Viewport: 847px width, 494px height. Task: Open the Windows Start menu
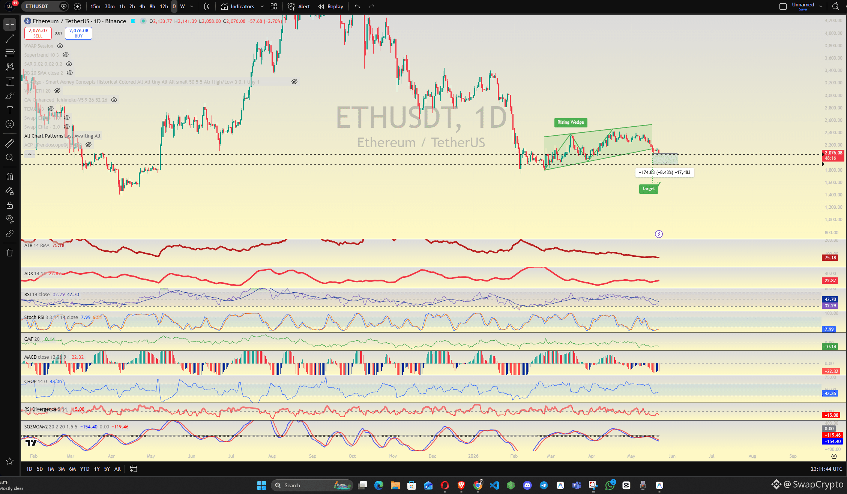tap(261, 485)
